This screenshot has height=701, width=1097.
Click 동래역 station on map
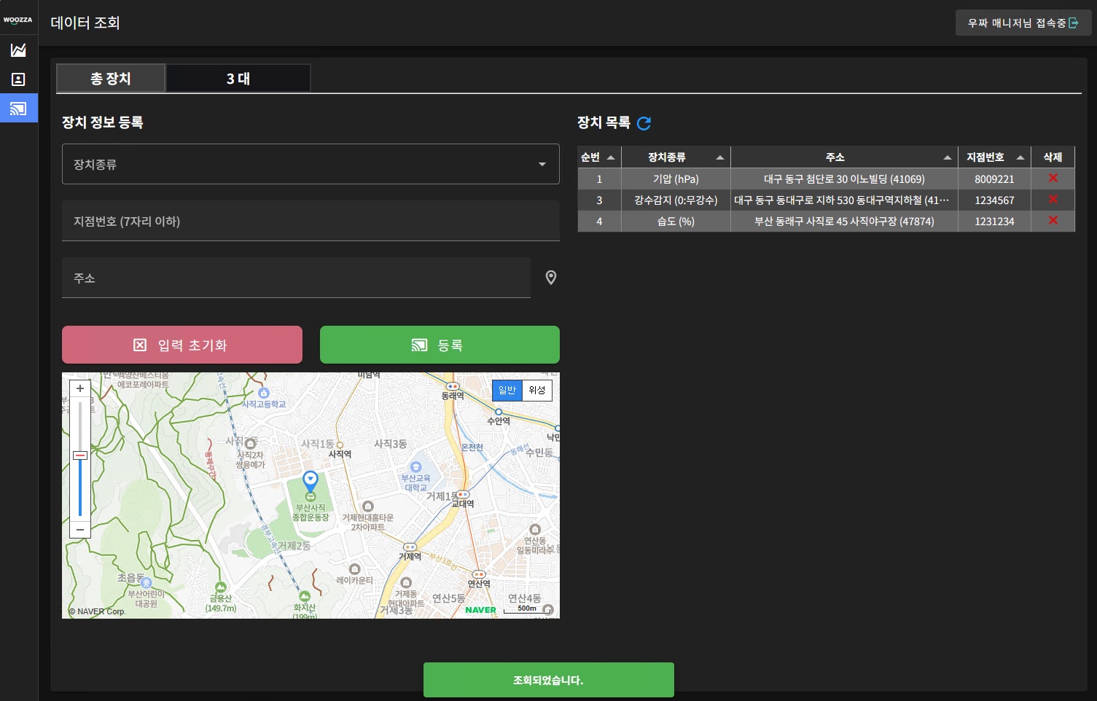tap(453, 391)
